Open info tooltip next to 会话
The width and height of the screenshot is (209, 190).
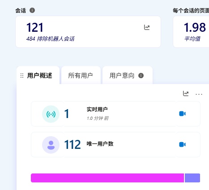click(32, 10)
